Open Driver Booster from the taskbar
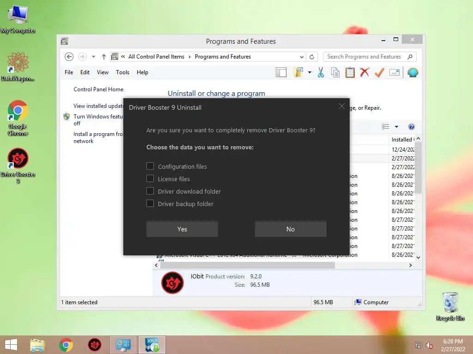473x354 pixels. point(94,345)
